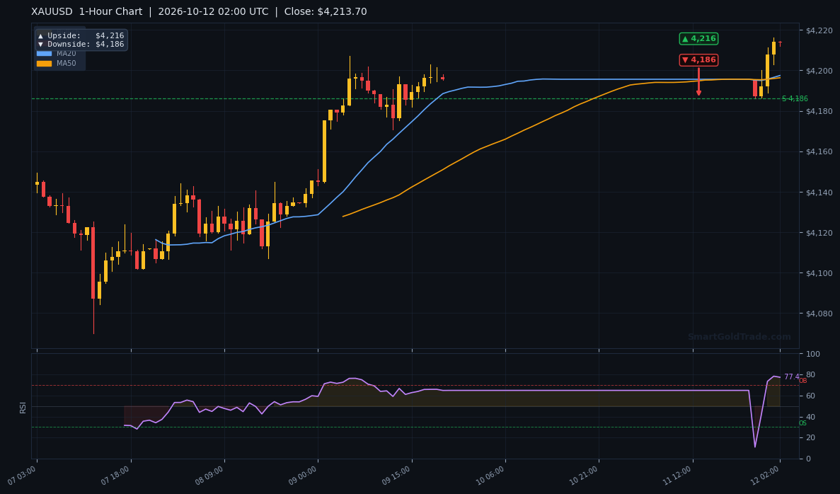840x494 pixels.
Task: Click the 09 00:00 time axis label
Action: [303, 476]
